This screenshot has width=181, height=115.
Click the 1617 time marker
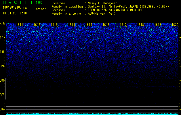123,25
